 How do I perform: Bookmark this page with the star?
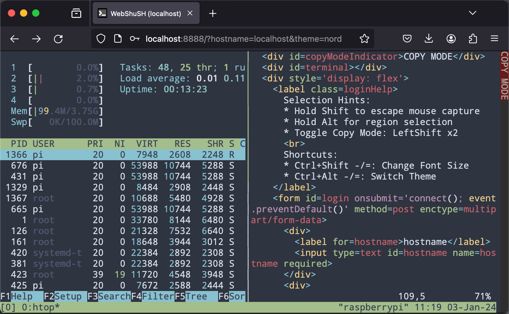tap(364, 39)
